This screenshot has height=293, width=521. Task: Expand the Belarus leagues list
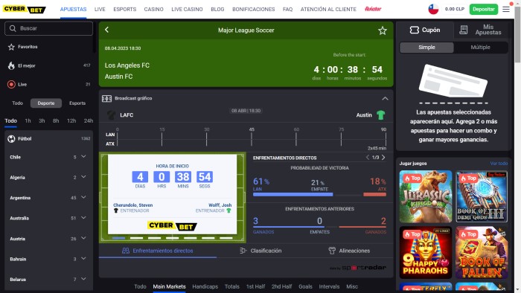(x=83, y=279)
